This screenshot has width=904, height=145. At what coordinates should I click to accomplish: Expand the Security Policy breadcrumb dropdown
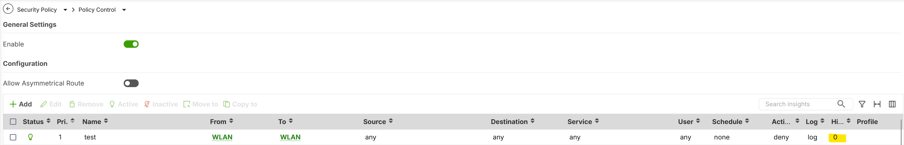[x=65, y=10]
